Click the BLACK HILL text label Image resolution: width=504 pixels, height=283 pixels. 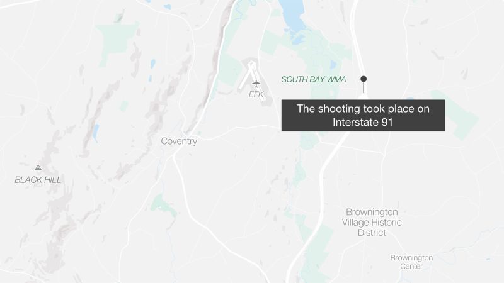pos(38,180)
